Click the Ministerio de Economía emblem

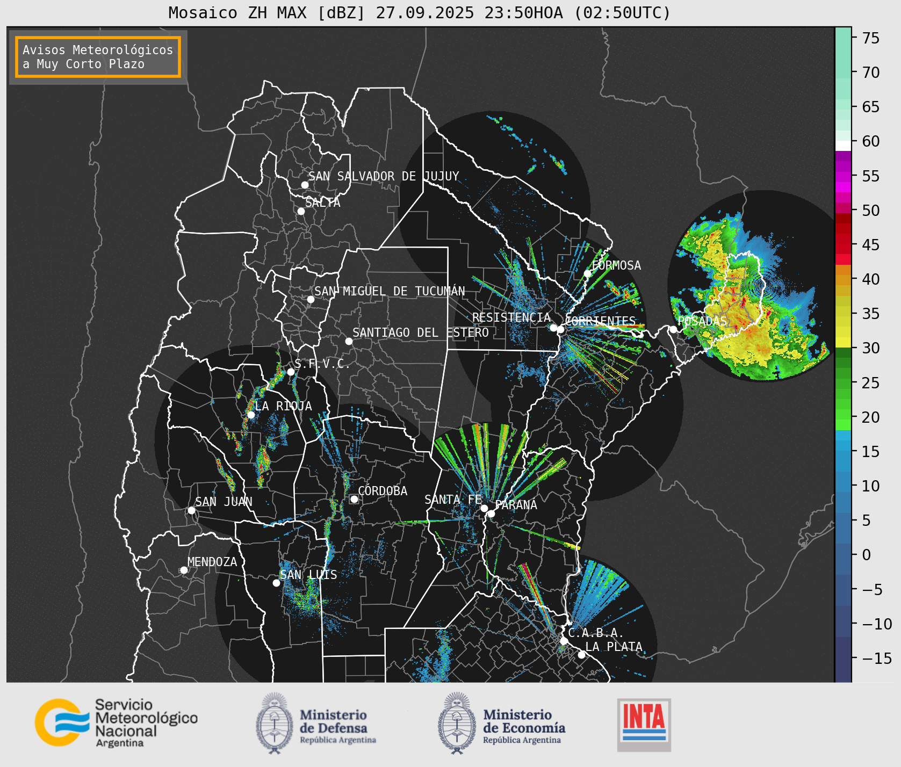point(458,722)
